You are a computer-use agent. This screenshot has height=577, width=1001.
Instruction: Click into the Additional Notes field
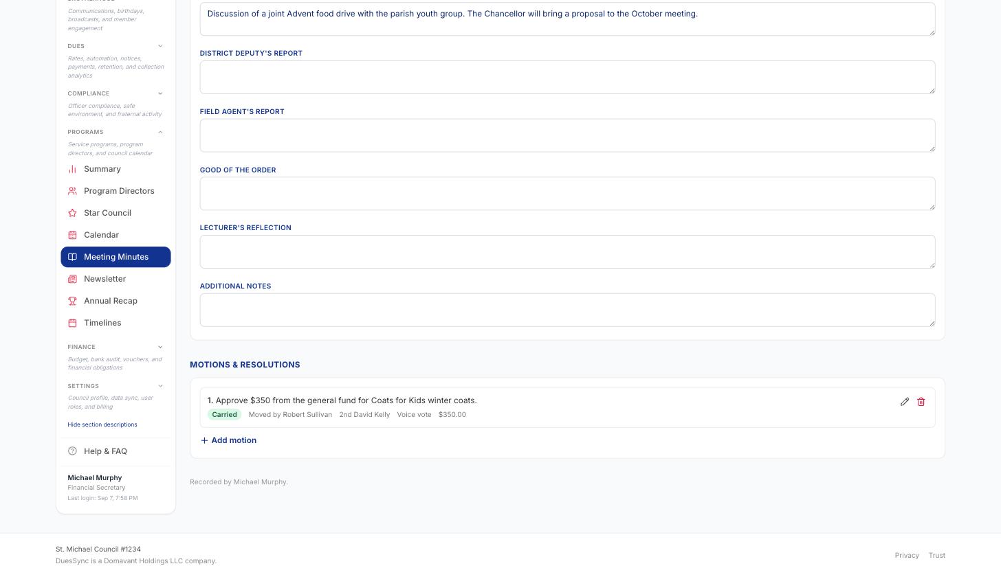[567, 310]
